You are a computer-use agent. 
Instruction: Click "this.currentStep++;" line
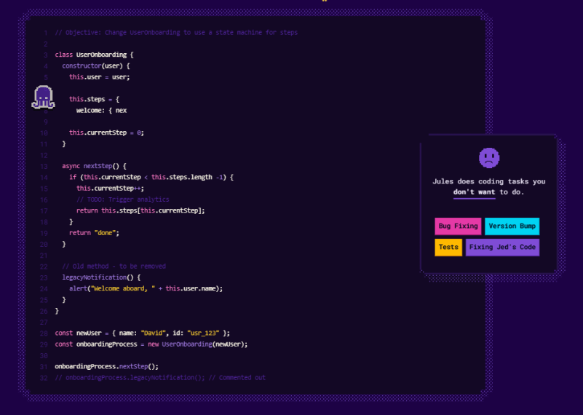tap(110, 189)
